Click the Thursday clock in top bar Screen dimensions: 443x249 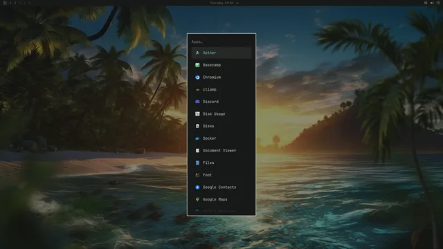tap(221, 3)
